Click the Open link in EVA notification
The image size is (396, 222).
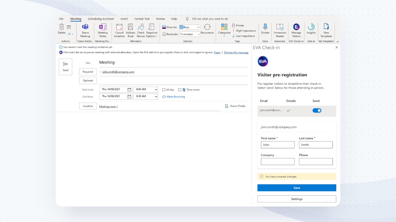coord(217,53)
